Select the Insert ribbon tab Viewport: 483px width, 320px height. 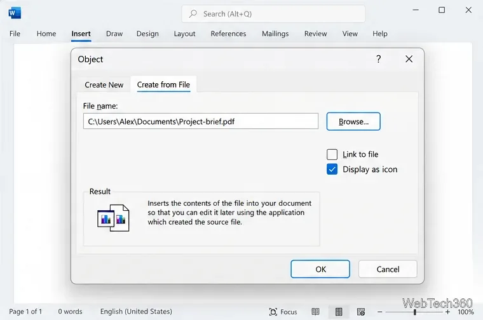coord(81,34)
